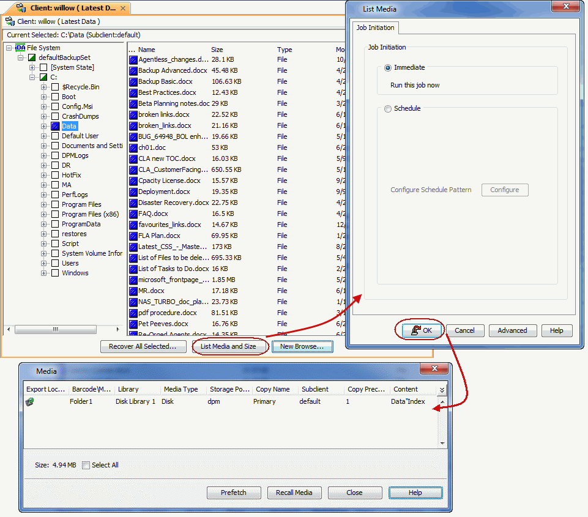Close the Client: willow tab
Screen dimensions: 588x517
[x=123, y=9]
